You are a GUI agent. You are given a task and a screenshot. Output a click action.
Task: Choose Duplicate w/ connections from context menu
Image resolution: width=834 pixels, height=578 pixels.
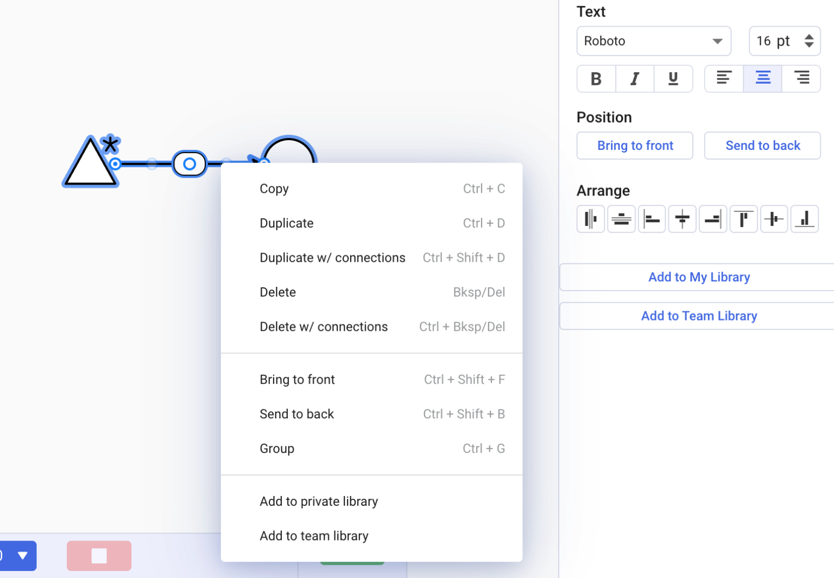(332, 257)
